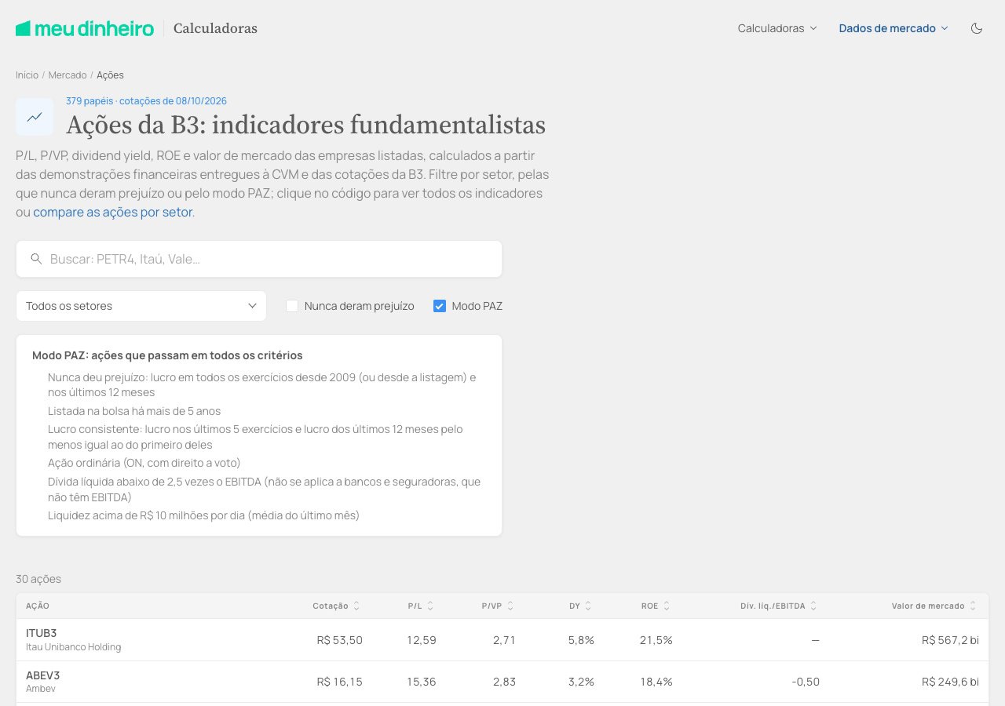Sort by P/VP column arrows
This screenshot has height=706, width=1005.
coord(510,606)
